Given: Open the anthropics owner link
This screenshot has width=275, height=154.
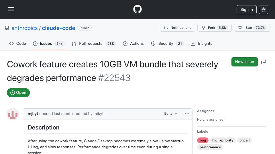Looking at the screenshot, I should (25, 28).
